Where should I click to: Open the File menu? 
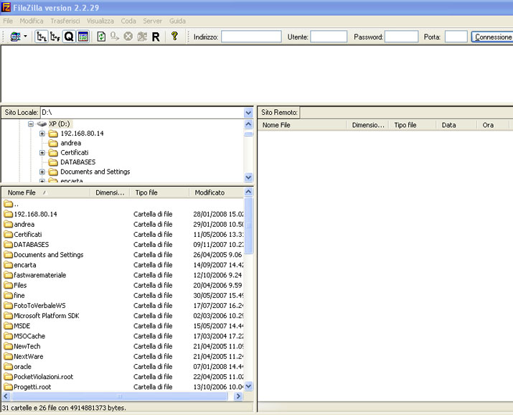(8, 21)
